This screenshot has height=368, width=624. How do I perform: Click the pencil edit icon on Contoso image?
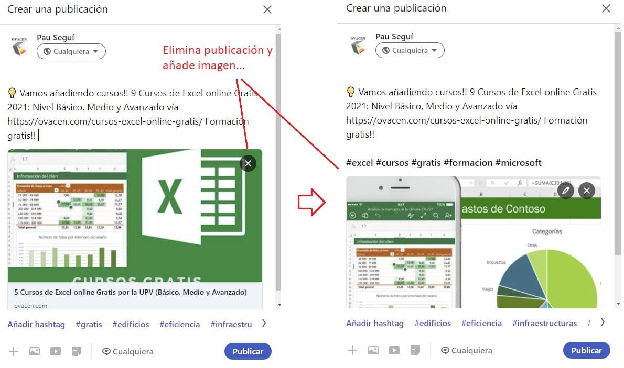tap(565, 191)
